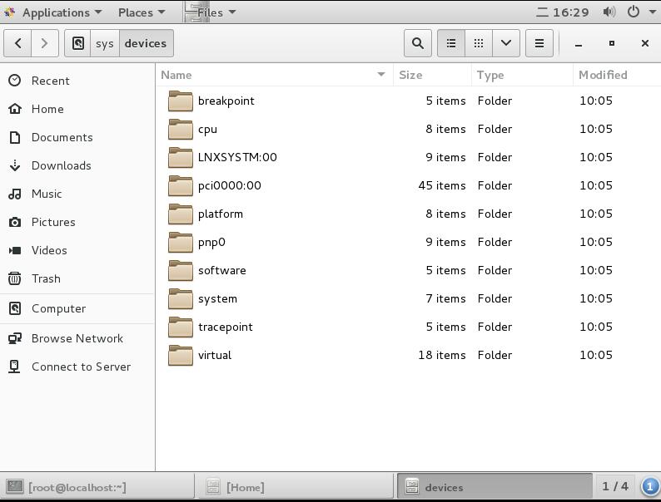The width and height of the screenshot is (661, 502).
Task: Select the software folder icon
Action: [181, 271]
